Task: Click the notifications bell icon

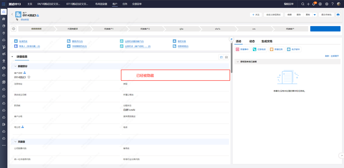Action: (313, 4)
